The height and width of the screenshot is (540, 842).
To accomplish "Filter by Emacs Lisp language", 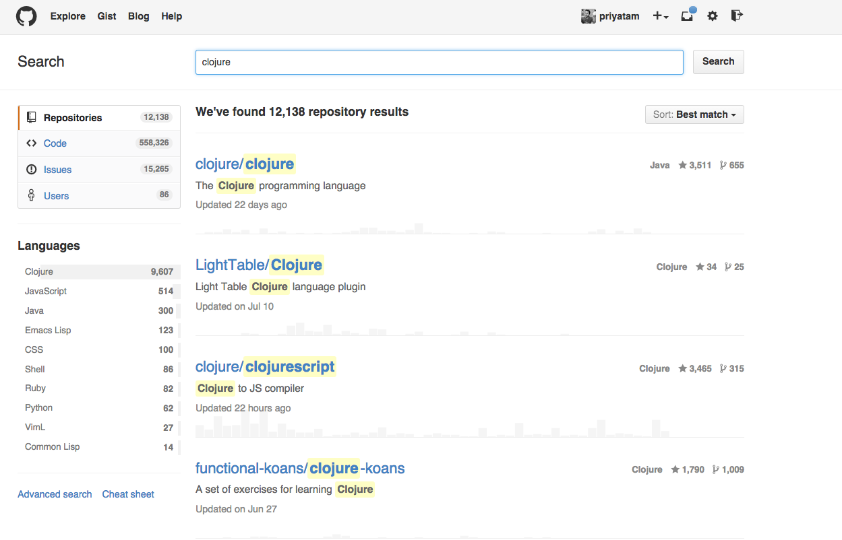I will [x=99, y=331].
